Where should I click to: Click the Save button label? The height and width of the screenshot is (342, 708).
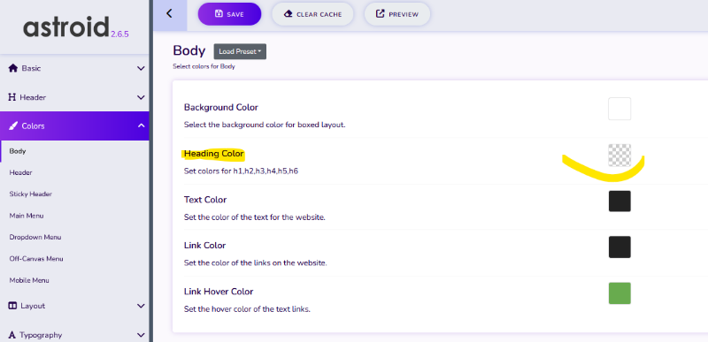235,14
